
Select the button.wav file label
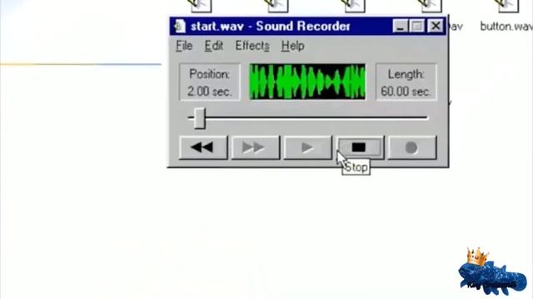(506, 27)
